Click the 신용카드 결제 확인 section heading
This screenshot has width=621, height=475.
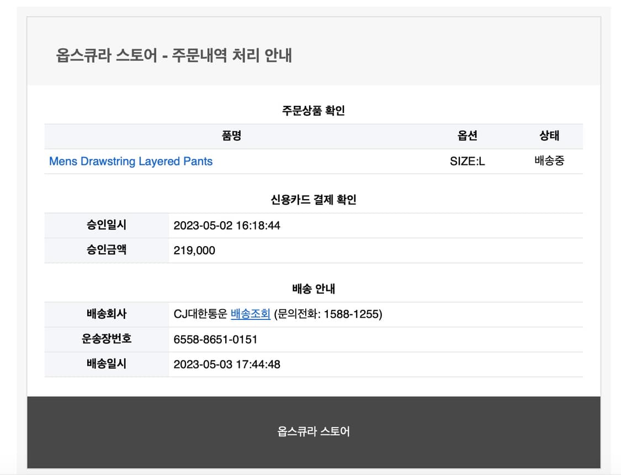click(x=313, y=200)
